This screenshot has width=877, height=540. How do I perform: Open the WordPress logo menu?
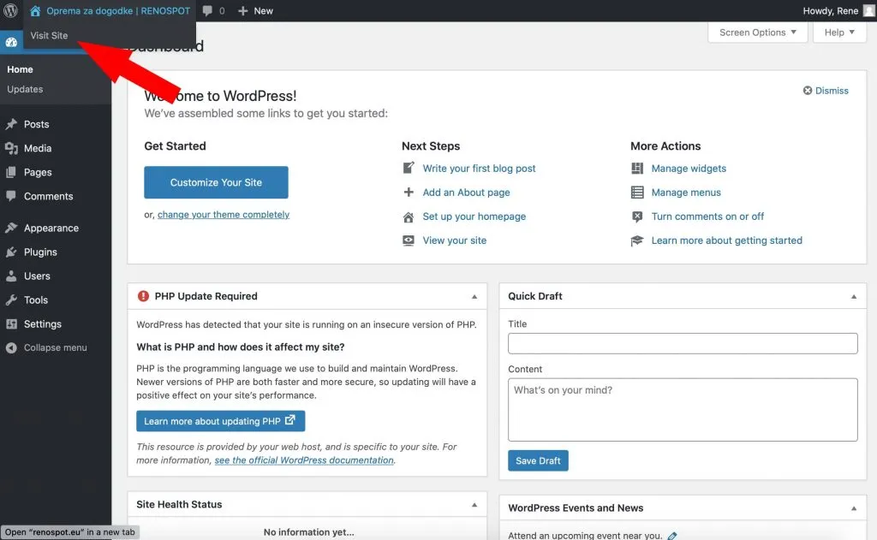coord(10,10)
